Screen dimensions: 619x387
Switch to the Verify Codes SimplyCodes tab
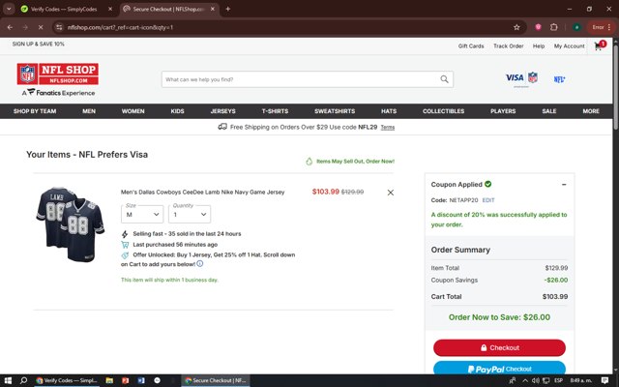point(63,9)
